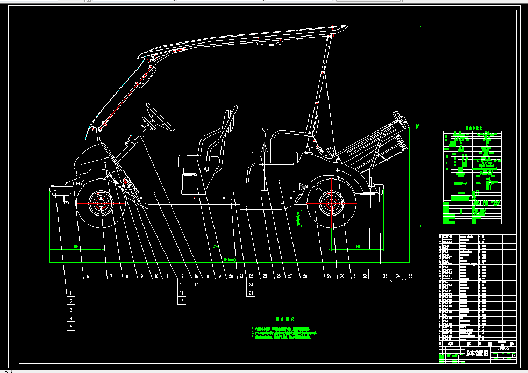The width and height of the screenshot is (528, 373).
Task: Select part balloon number 34
Action: click(398, 276)
